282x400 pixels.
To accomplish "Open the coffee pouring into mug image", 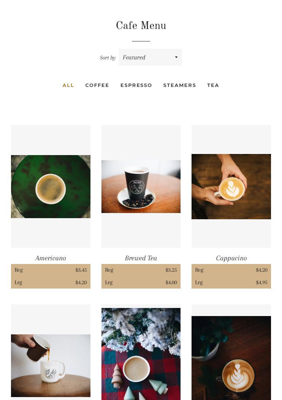I will pyautogui.click(x=51, y=366).
